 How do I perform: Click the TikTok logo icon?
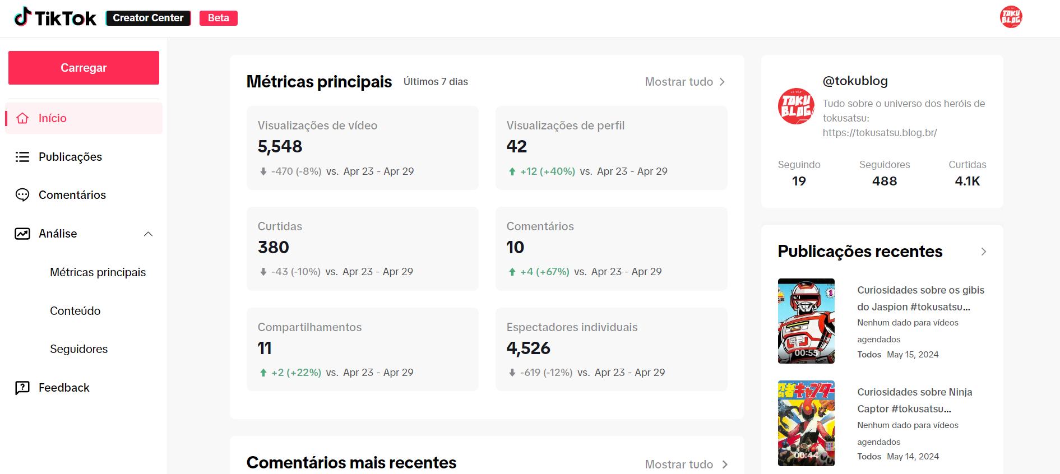[x=22, y=17]
